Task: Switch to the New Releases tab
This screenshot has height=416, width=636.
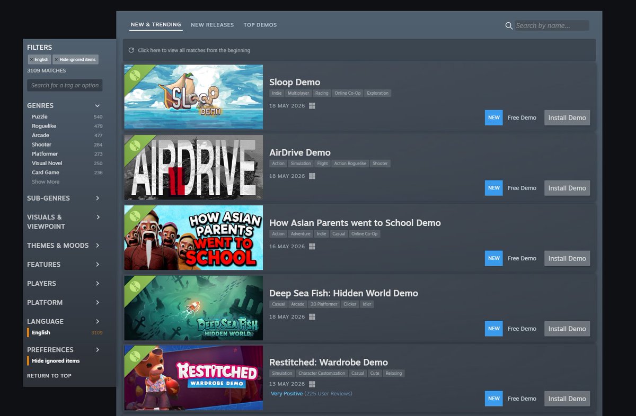Action: click(x=213, y=25)
